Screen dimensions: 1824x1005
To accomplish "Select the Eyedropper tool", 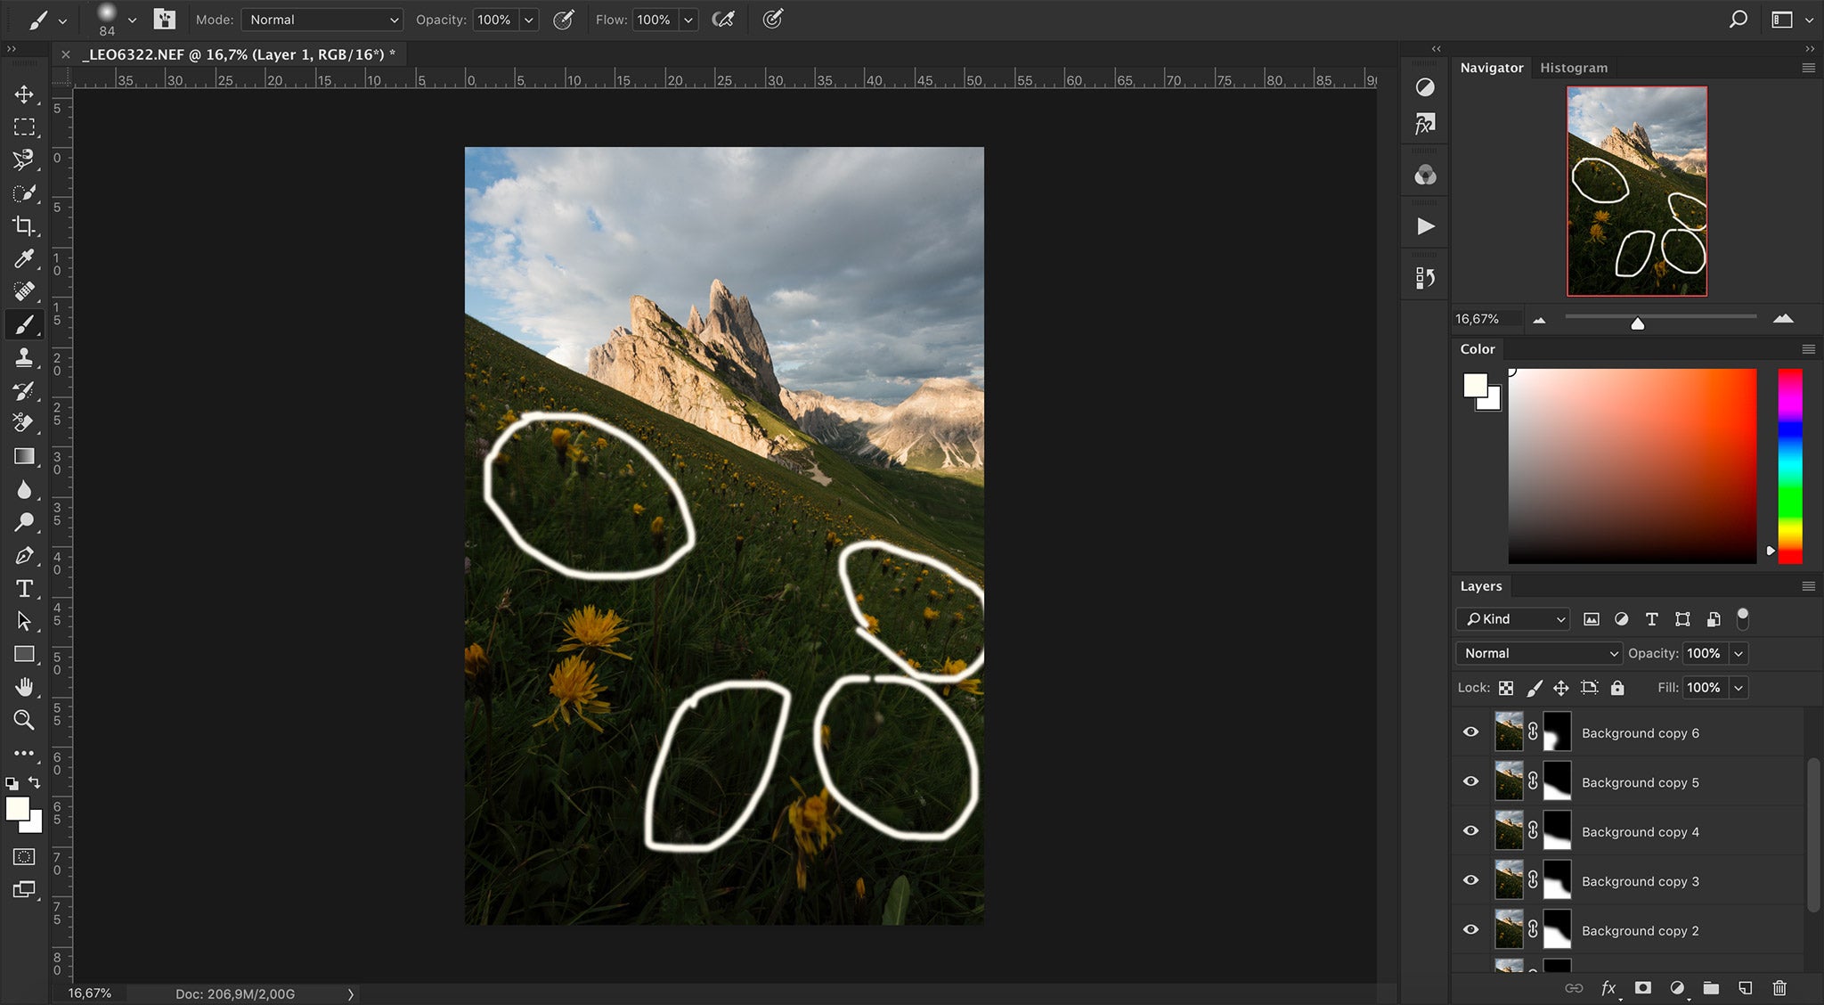I will point(24,258).
